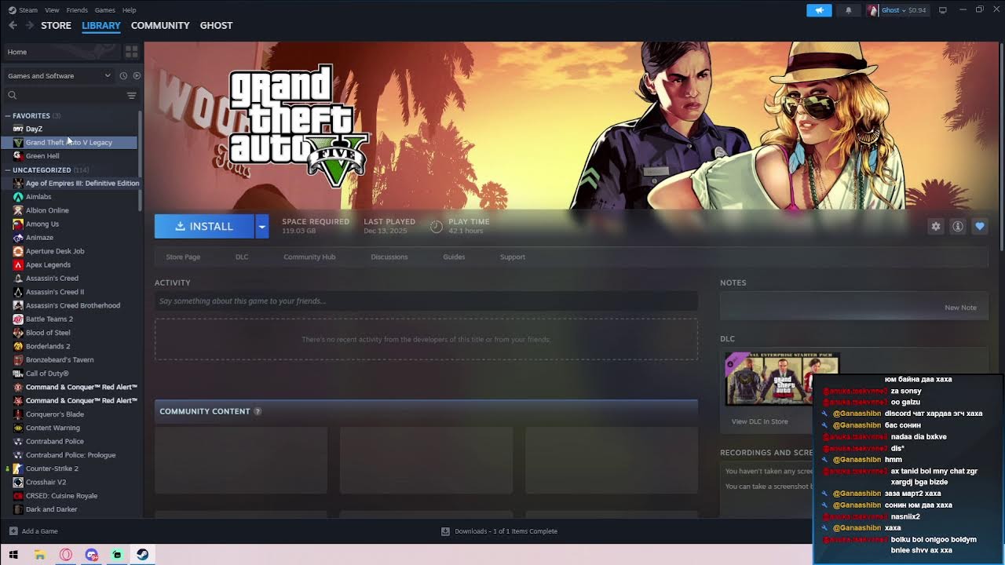Open the game's Store Page link
The height and width of the screenshot is (565, 1005).
(183, 257)
